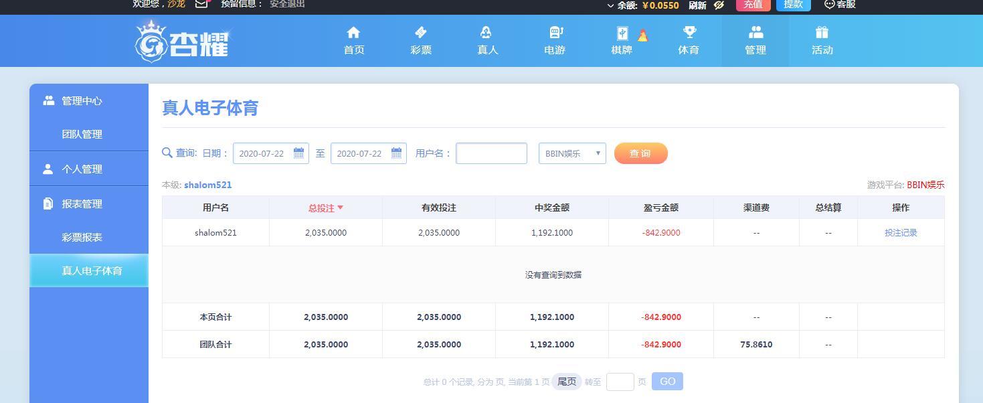Open the BBIN娱乐 platform dropdown

tap(572, 153)
